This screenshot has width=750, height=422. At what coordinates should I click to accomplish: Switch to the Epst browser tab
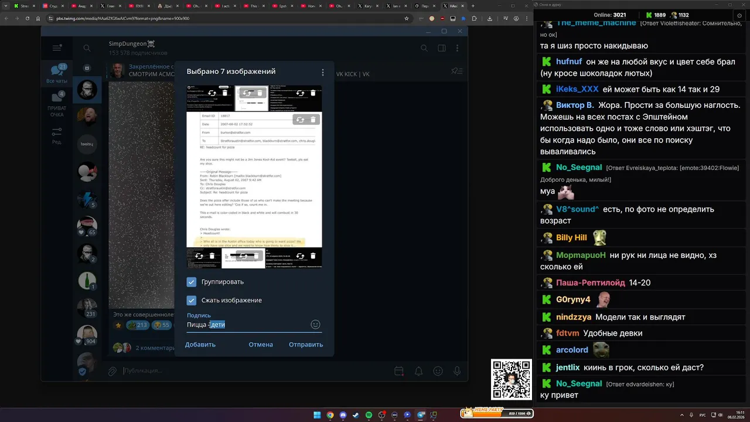pos(283,6)
